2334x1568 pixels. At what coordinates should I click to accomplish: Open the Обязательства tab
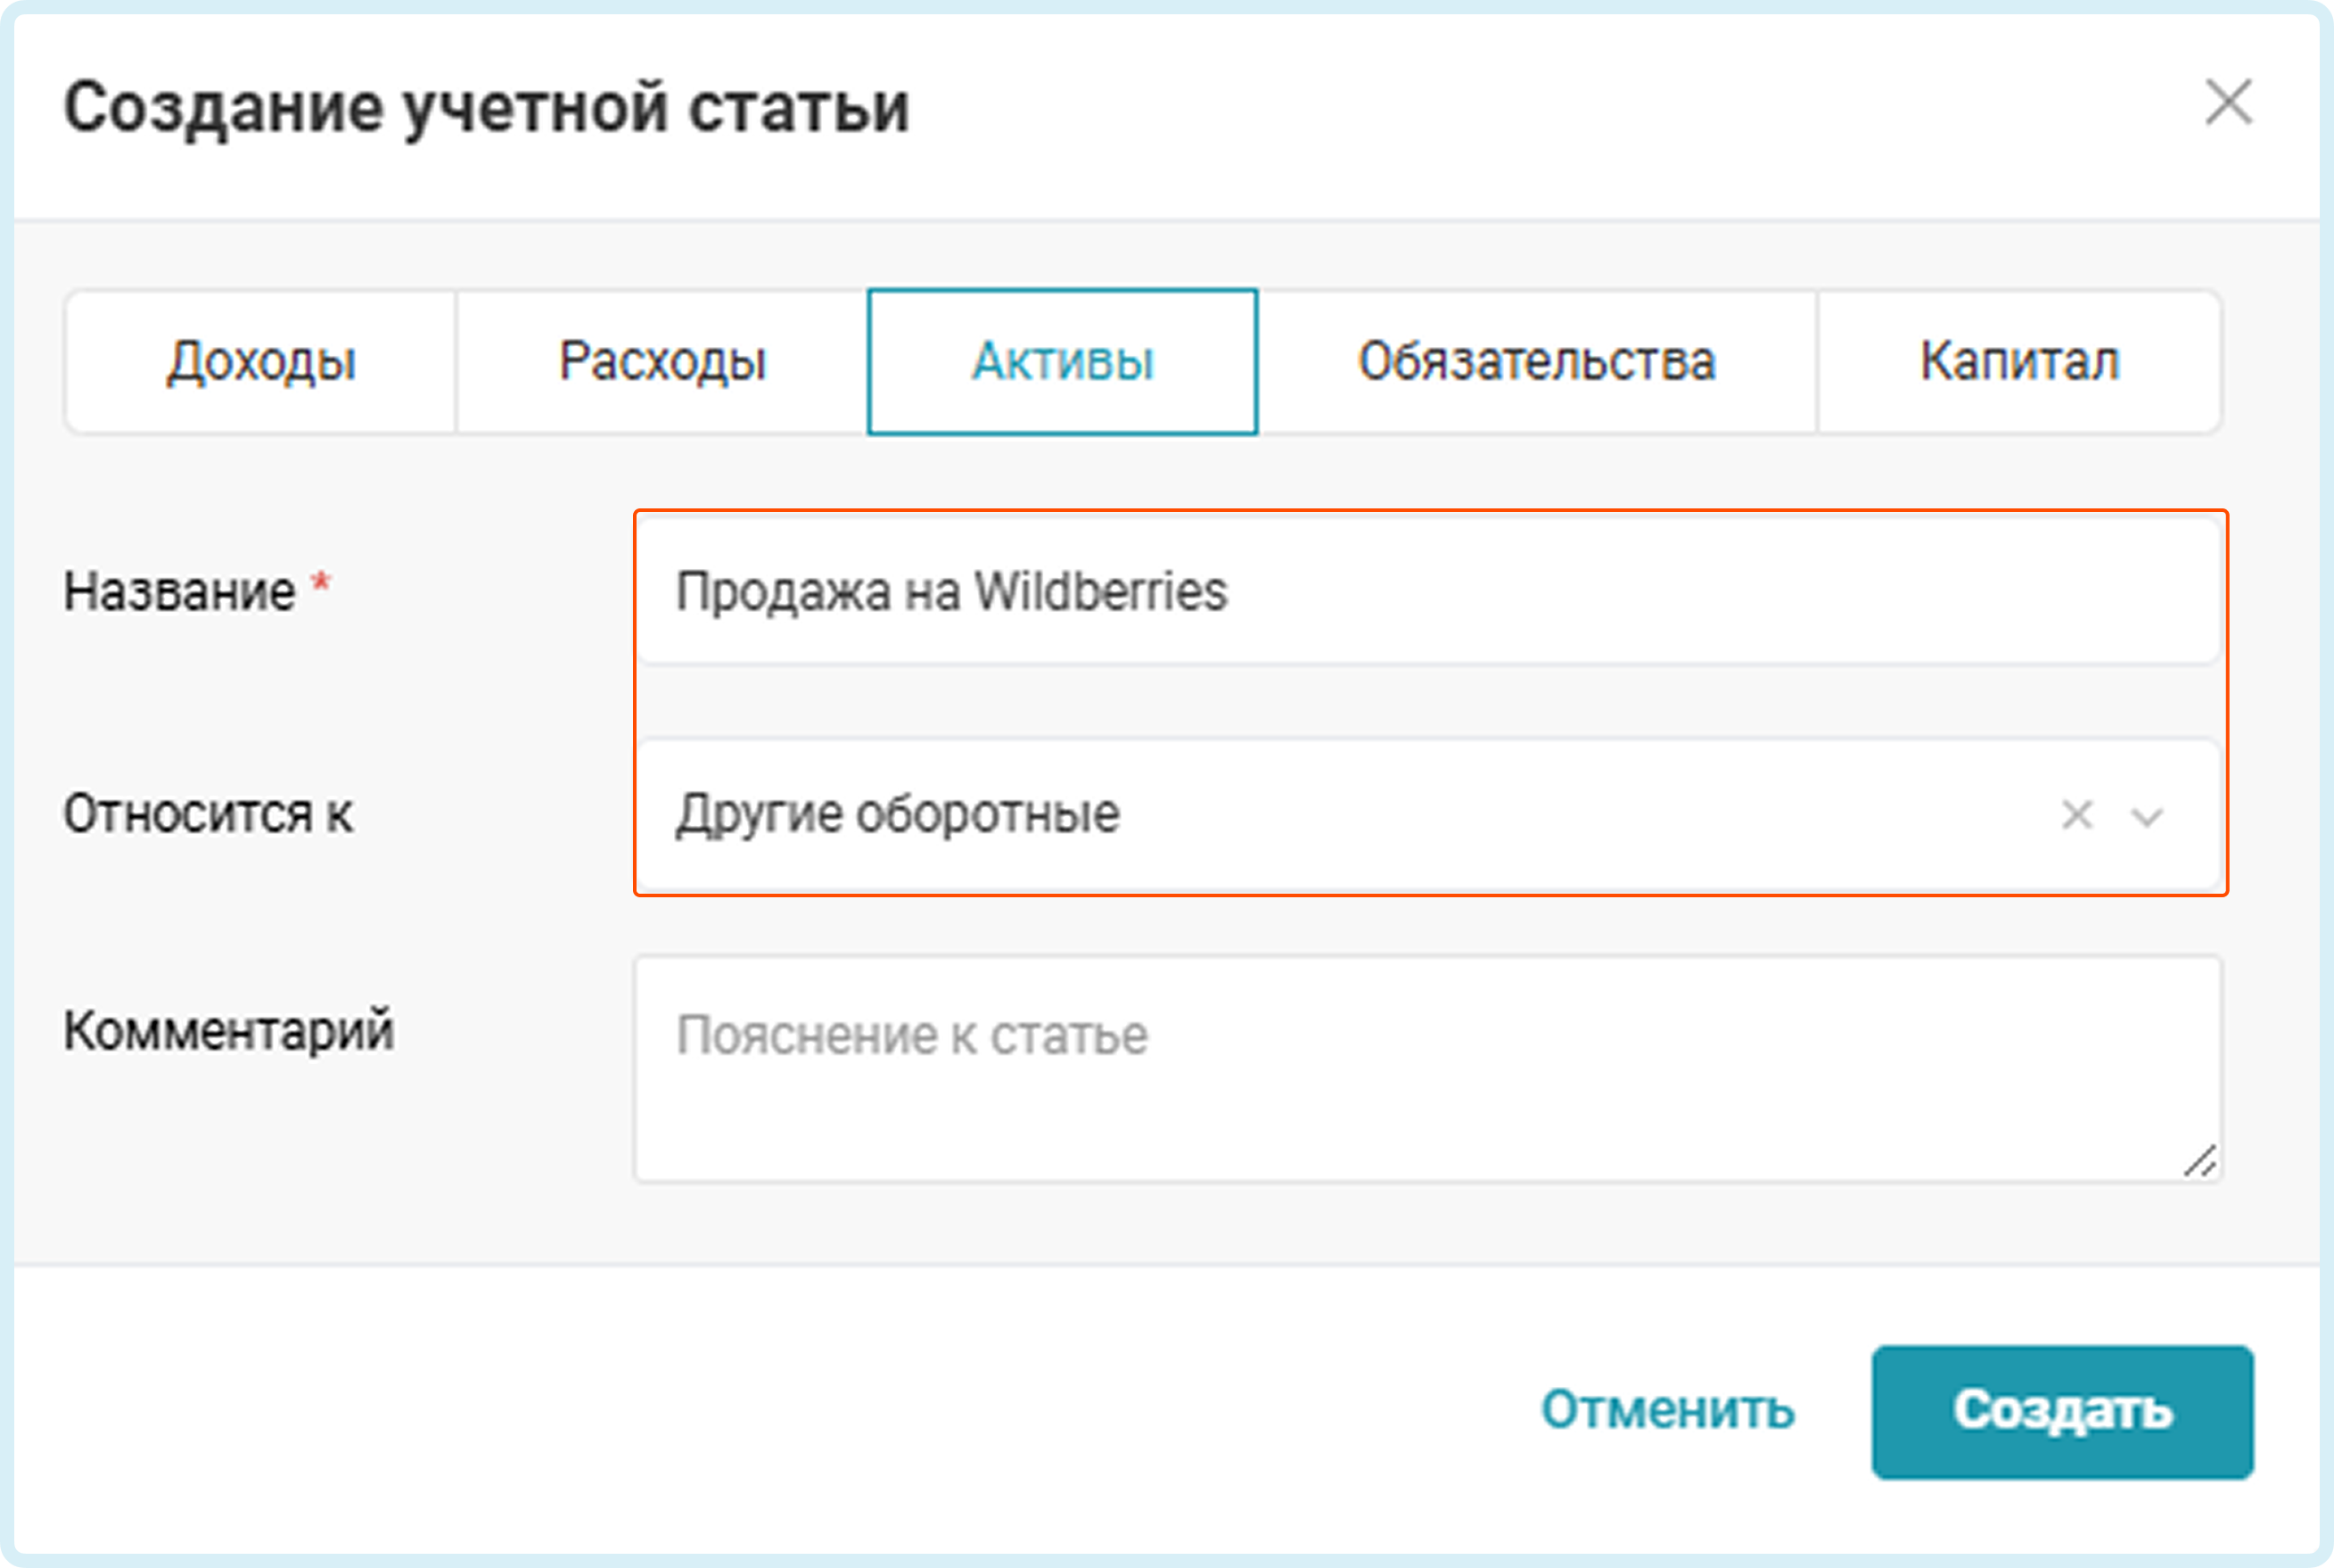[1536, 362]
